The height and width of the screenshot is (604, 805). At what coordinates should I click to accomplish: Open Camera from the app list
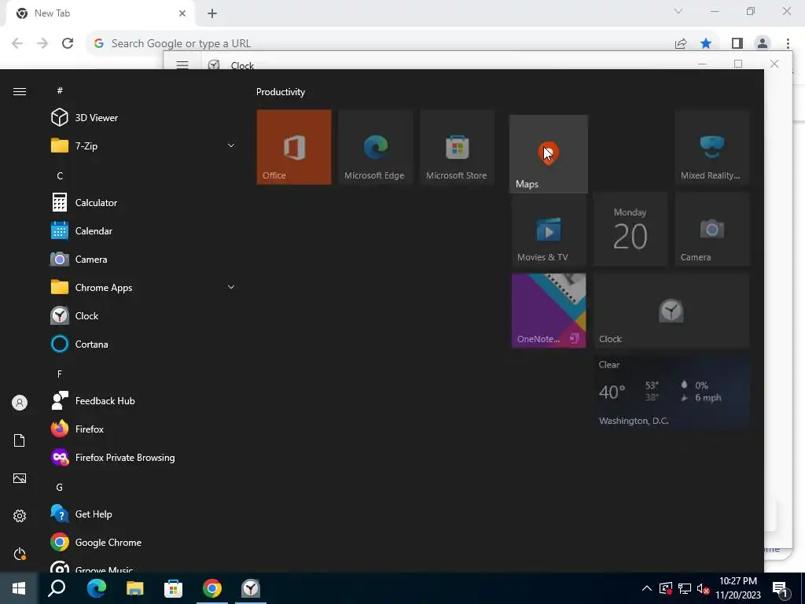[x=144, y=259]
